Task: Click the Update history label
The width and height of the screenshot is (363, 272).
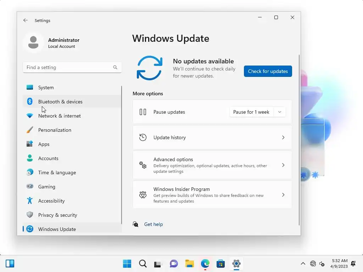Action: pos(170,137)
